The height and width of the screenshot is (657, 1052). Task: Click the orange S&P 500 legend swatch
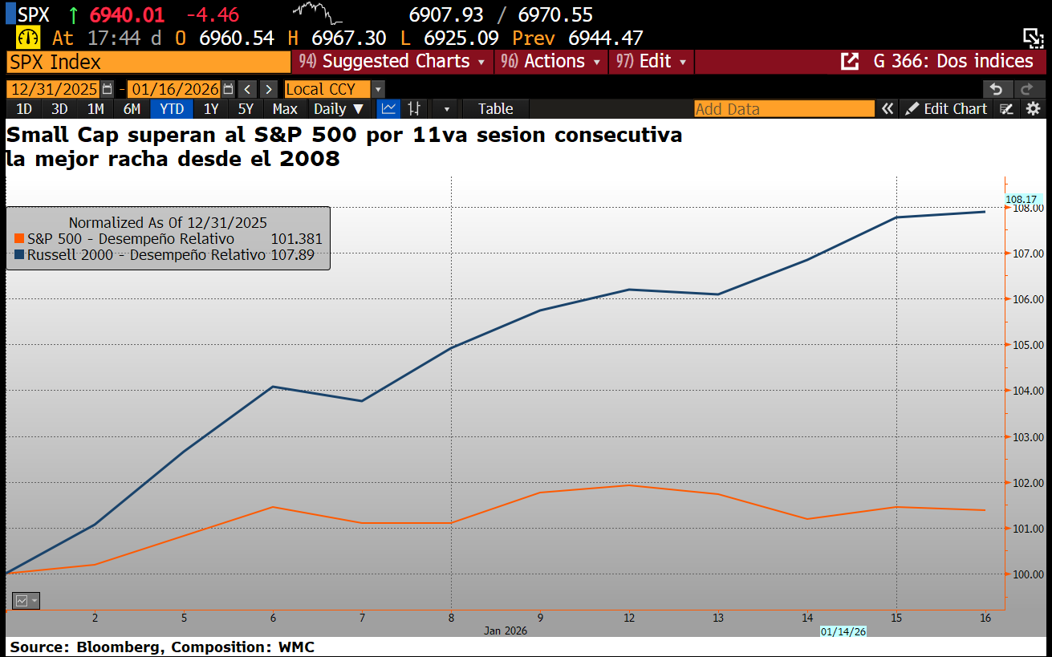click(19, 239)
